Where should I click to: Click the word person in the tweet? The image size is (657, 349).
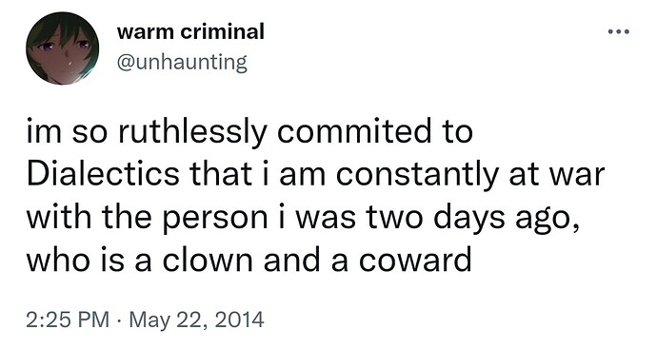tap(214, 219)
